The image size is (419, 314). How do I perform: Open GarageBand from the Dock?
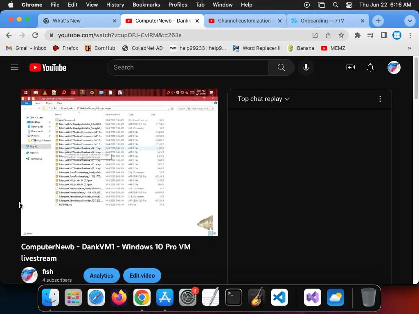coord(257,297)
